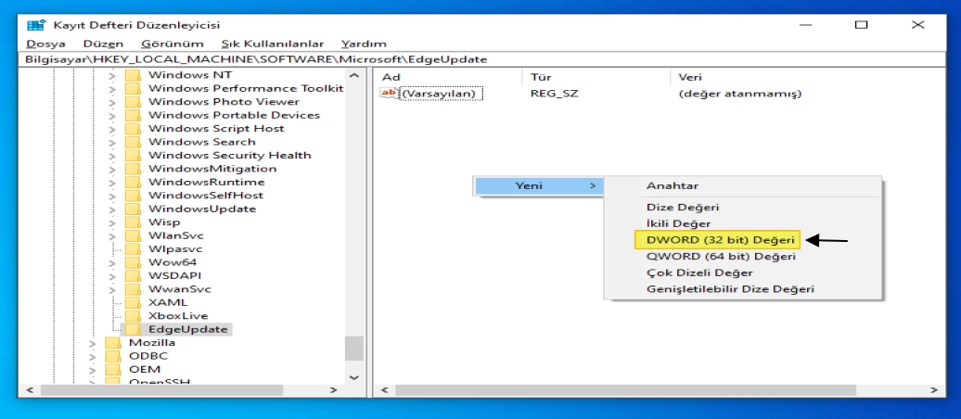Click the Windows NT folder icon
Viewport: 961px width, 419px height.
[133, 75]
